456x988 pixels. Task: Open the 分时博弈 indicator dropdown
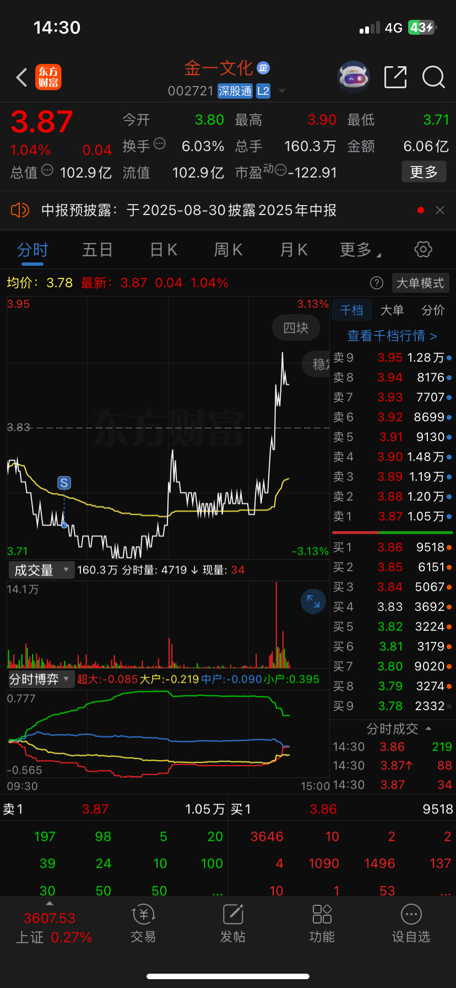click(41, 679)
